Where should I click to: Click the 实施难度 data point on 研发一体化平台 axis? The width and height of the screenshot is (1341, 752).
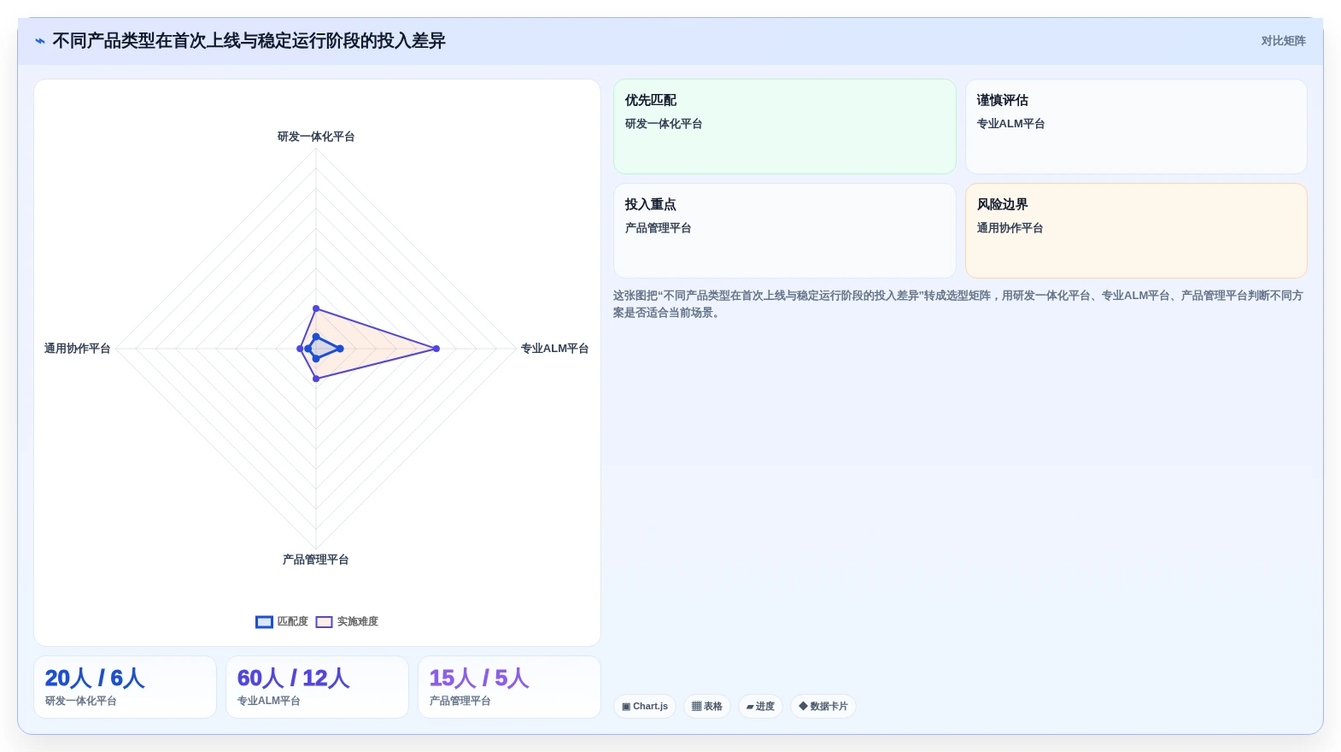click(x=316, y=308)
